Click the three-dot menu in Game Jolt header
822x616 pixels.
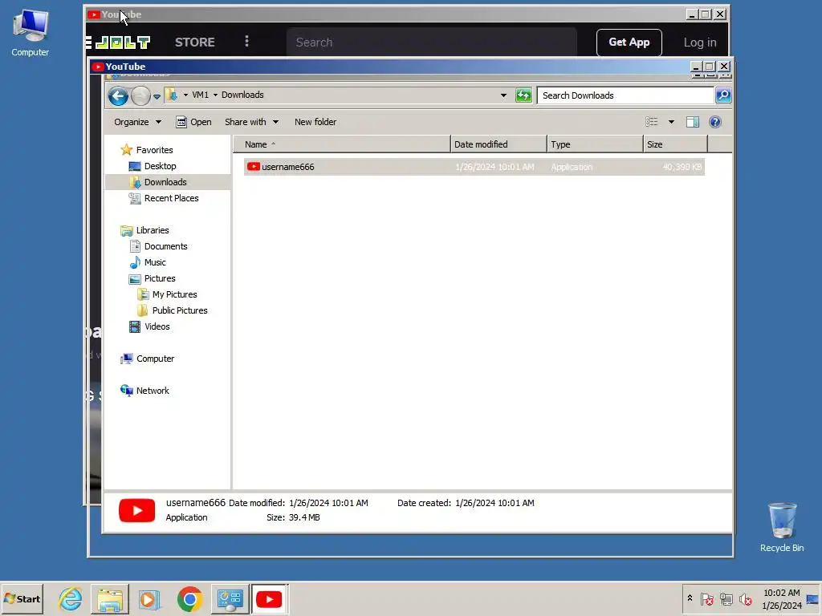[x=247, y=42]
